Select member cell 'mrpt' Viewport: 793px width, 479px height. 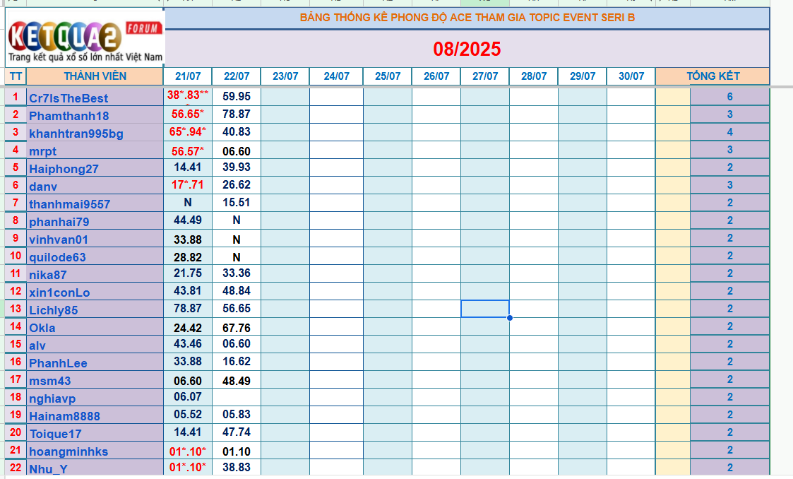[x=95, y=150]
